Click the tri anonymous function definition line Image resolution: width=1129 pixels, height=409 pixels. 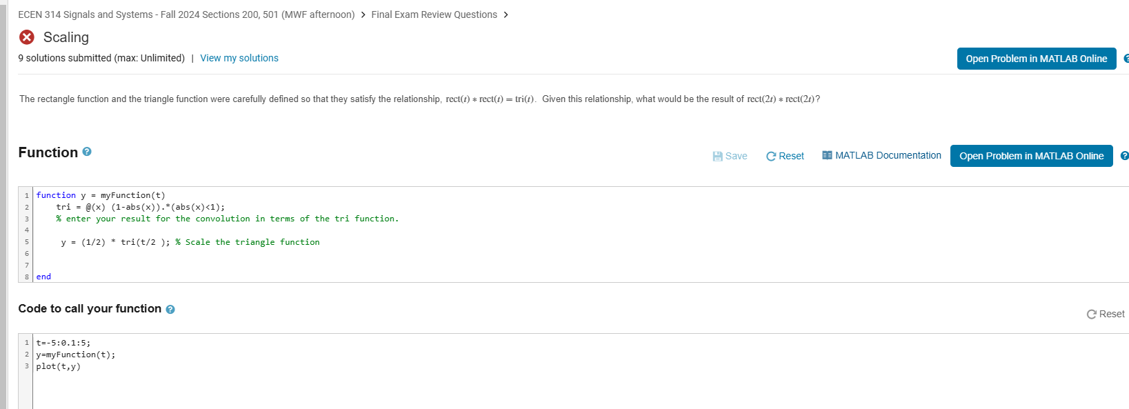tap(141, 207)
